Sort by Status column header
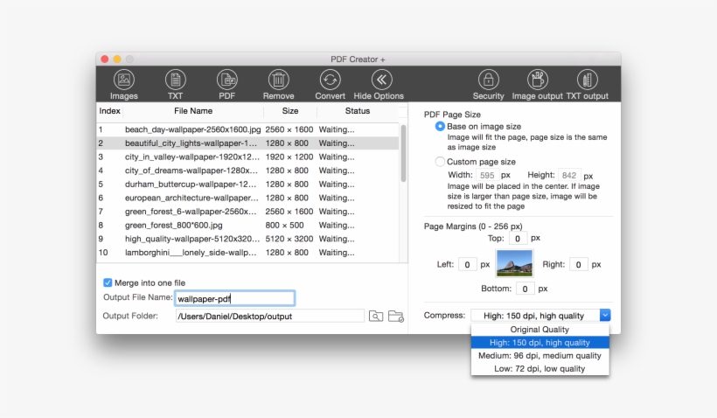 click(358, 111)
